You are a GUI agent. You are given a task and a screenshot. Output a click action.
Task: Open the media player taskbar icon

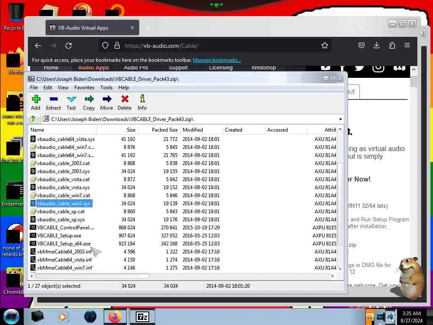point(63,317)
